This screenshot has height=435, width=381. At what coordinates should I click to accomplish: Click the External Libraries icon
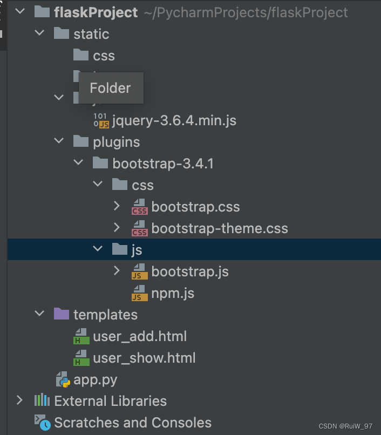point(40,400)
